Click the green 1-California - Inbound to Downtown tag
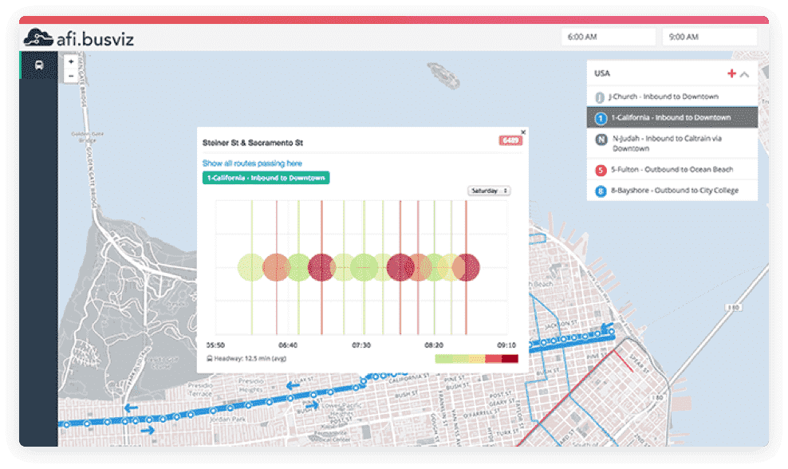The image size is (788, 469). pos(264,177)
